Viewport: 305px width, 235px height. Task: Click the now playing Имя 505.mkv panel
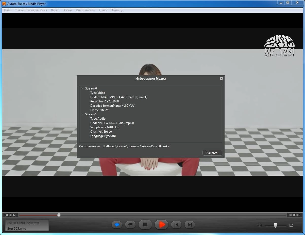(27, 225)
